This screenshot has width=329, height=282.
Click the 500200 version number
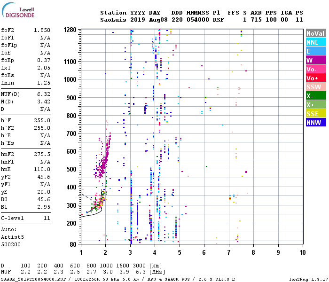pos(11,244)
